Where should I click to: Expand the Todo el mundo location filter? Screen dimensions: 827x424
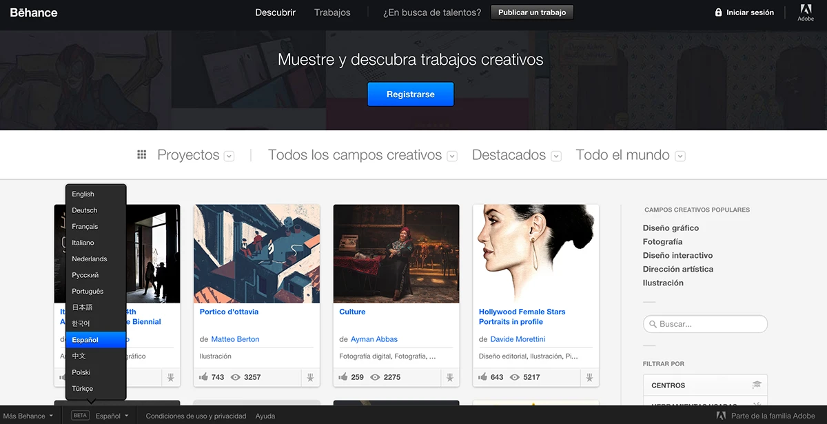[680, 157]
